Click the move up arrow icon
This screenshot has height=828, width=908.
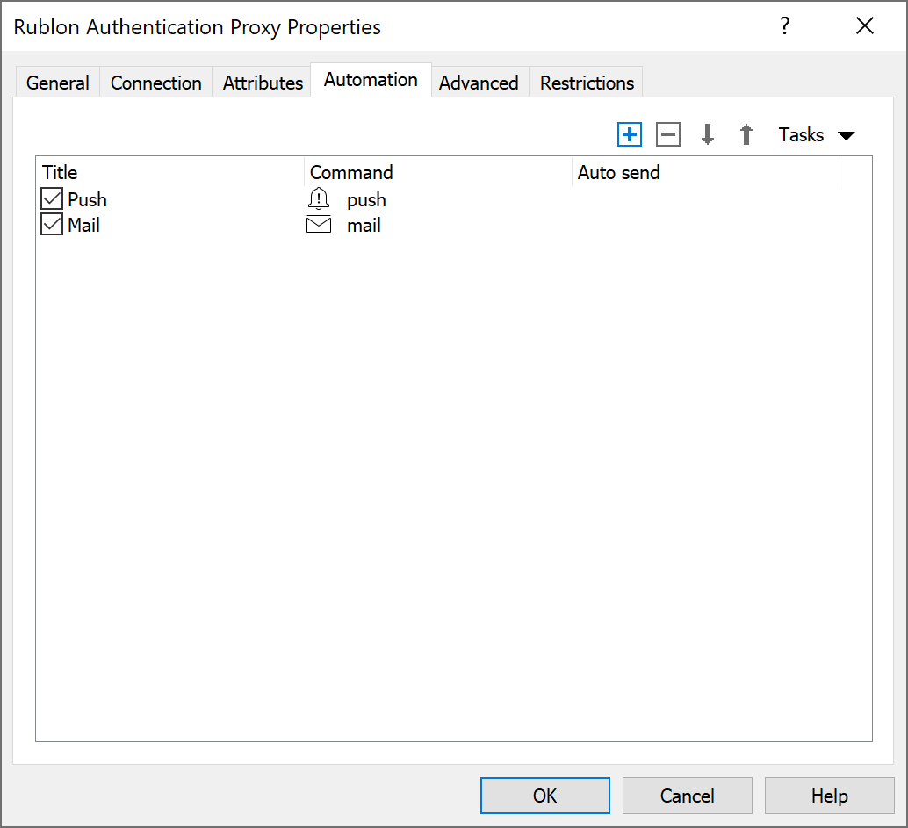click(x=746, y=134)
